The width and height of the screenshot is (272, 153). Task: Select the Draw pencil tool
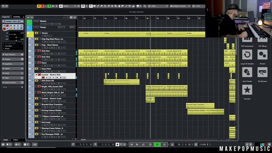pyautogui.click(x=98, y=6)
